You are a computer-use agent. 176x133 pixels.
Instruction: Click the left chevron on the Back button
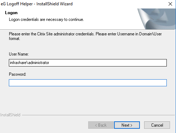(96, 125)
